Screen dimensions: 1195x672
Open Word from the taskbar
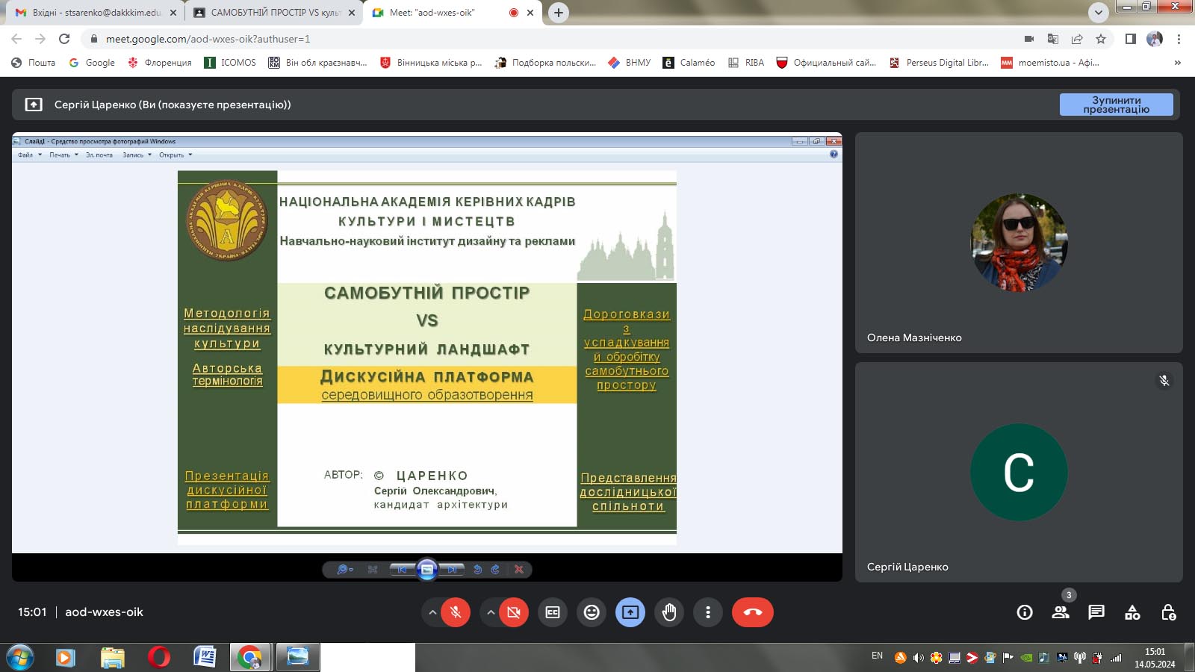(205, 658)
